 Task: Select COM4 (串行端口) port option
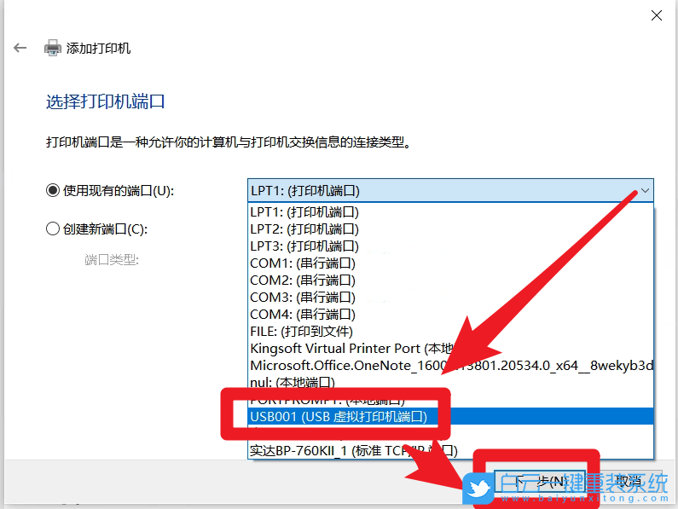click(x=303, y=314)
